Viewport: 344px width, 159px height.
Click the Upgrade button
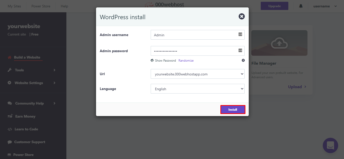pos(274,6)
